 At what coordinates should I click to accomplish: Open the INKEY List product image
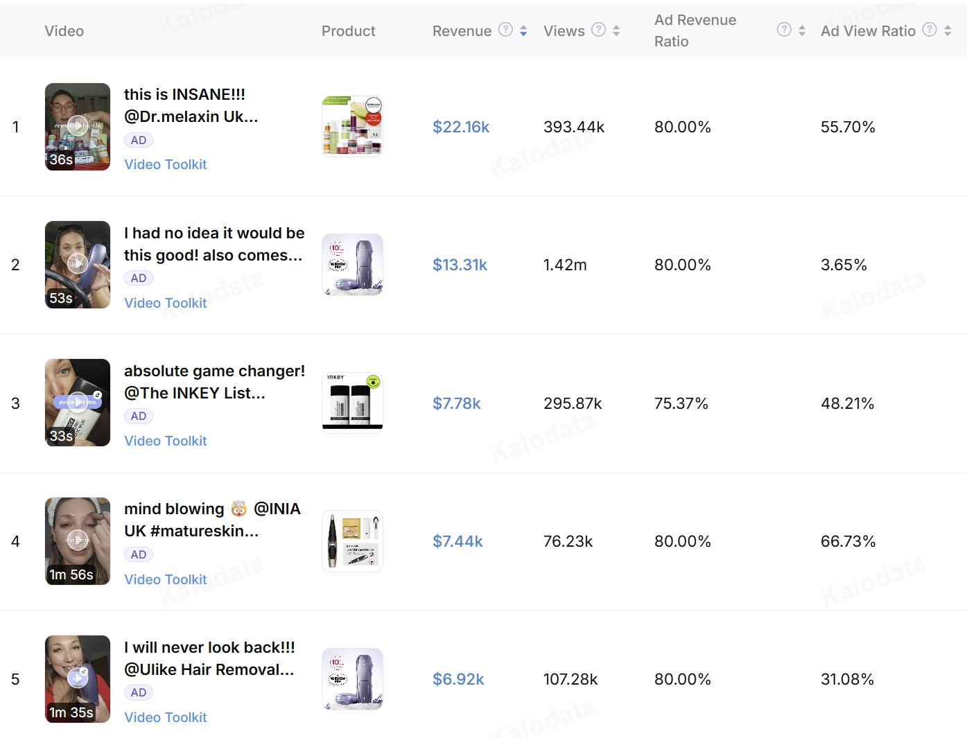[352, 403]
